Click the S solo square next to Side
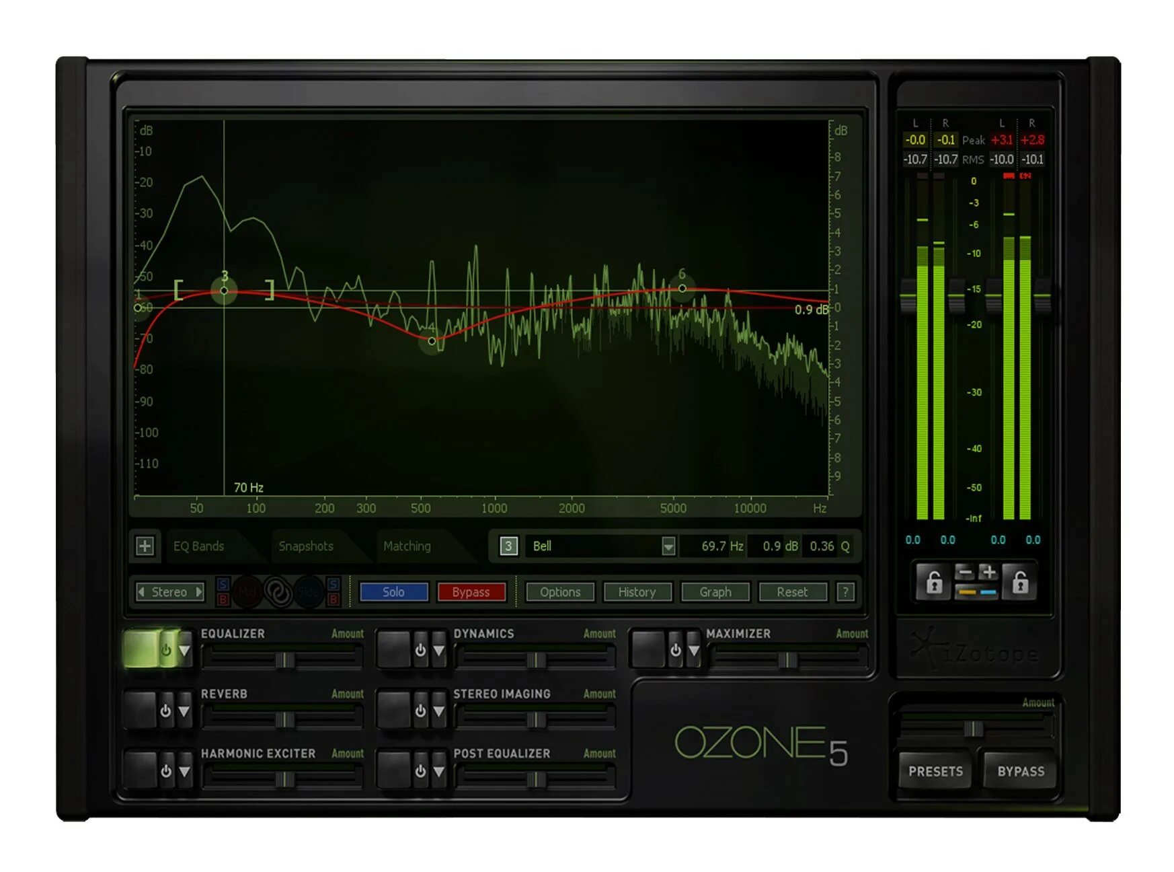 click(x=334, y=584)
